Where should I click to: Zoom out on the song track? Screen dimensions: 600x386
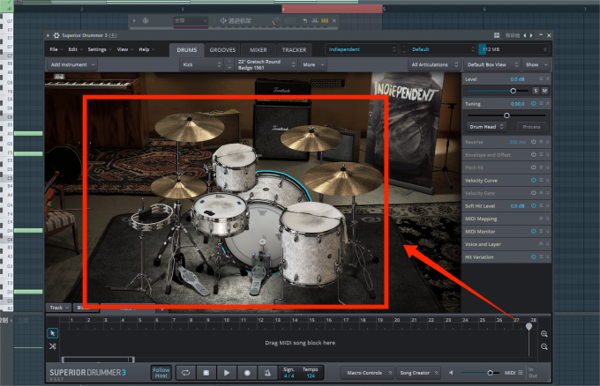[544, 347]
